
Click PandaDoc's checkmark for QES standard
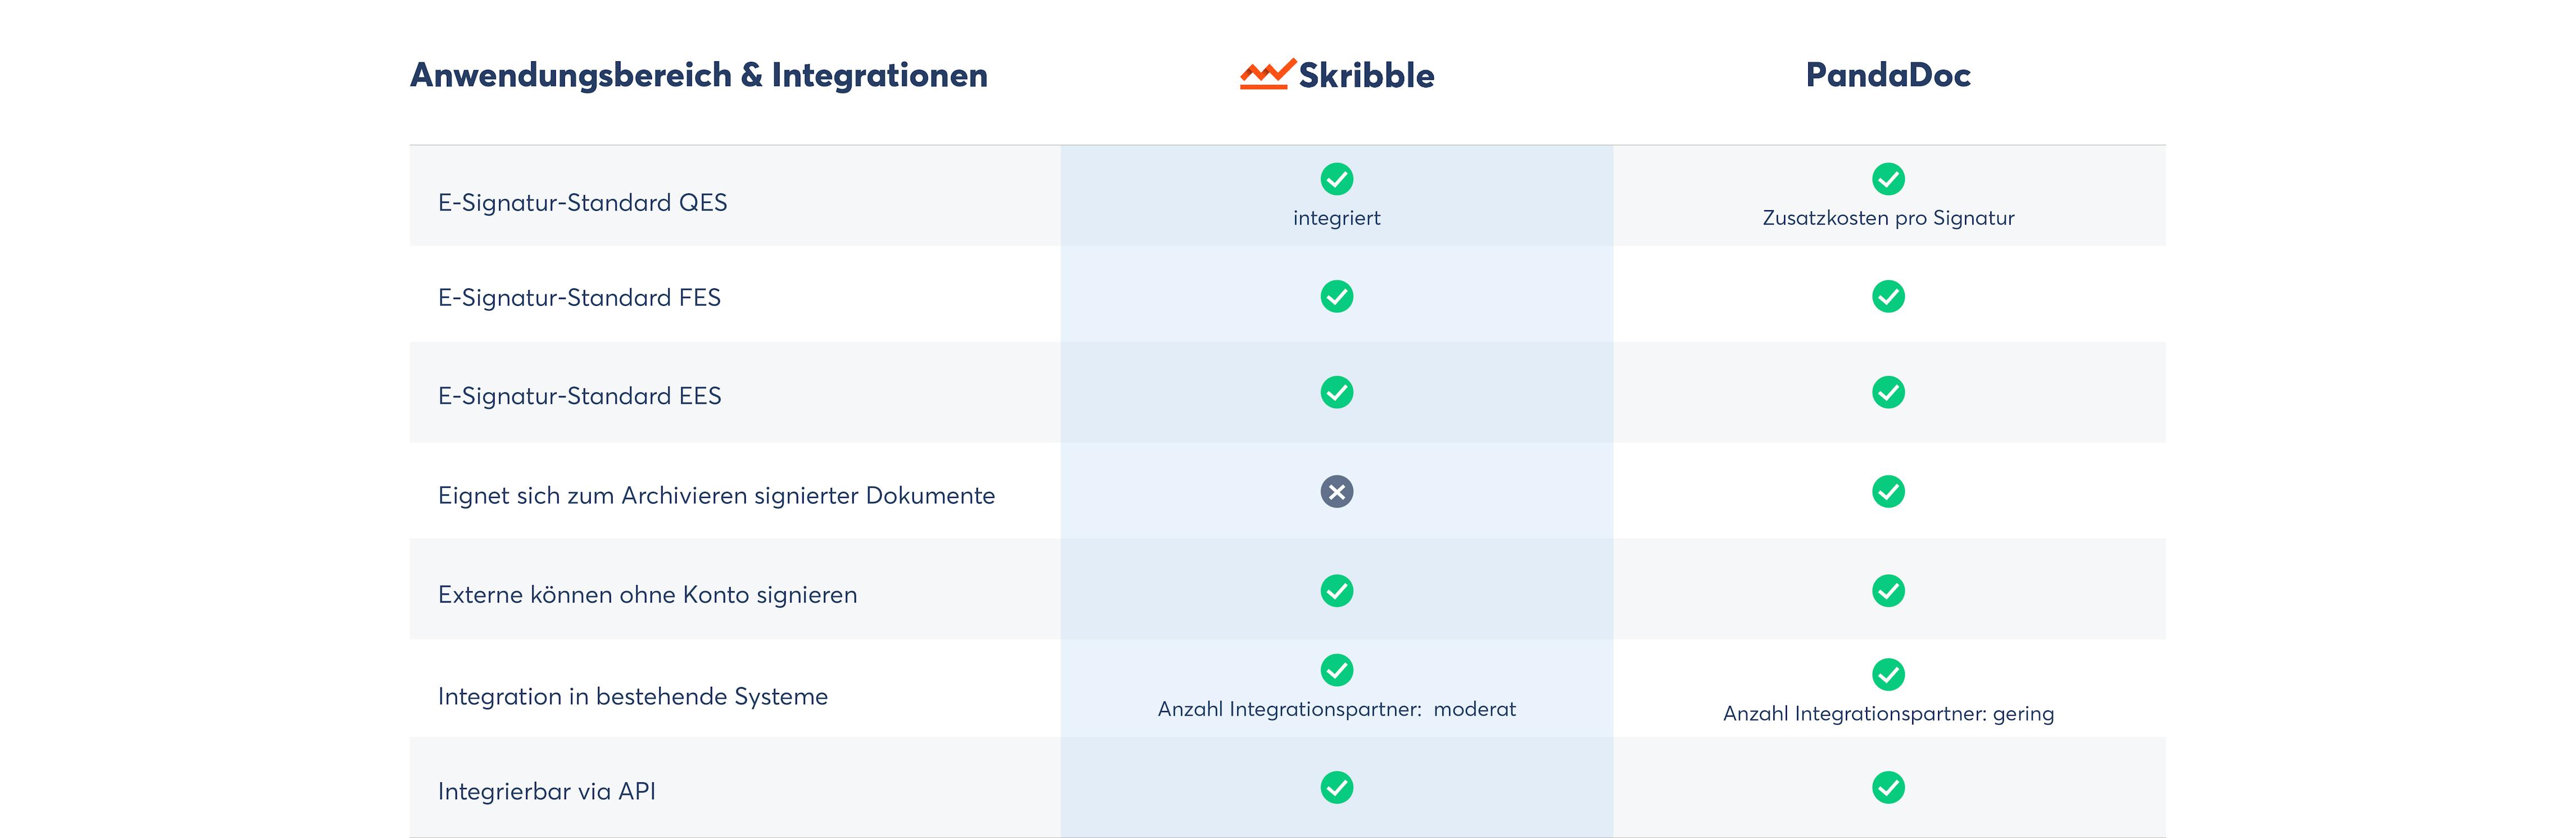(1888, 179)
